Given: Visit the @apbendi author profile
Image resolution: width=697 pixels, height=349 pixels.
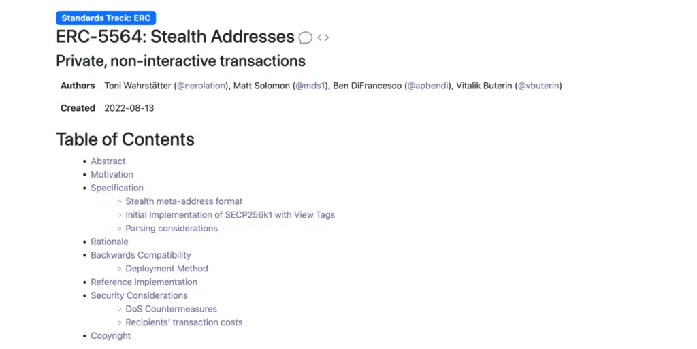Looking at the screenshot, I should point(428,86).
